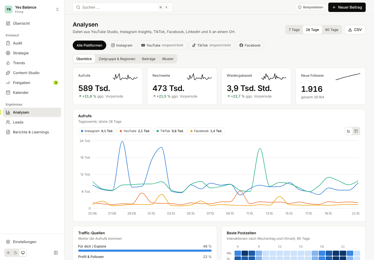The height and width of the screenshot is (260, 374).
Task: Toggle Instagram series in chart legend
Action: (x=97, y=131)
